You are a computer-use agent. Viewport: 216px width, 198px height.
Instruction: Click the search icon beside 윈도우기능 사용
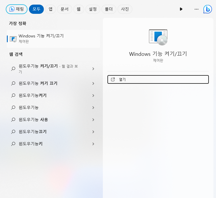pyautogui.click(x=13, y=119)
